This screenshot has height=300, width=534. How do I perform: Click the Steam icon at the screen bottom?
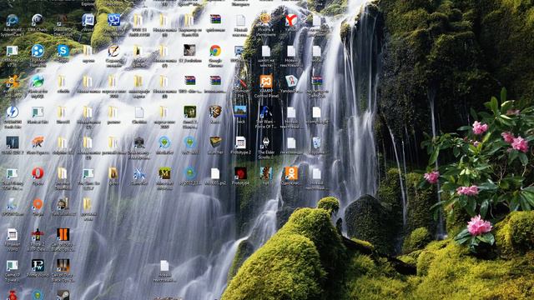pos(63,295)
